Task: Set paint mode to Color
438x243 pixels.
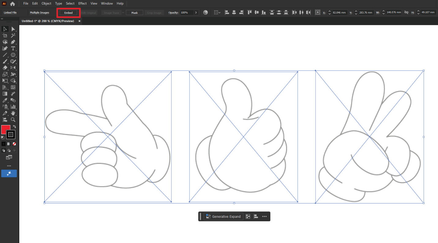Action: (4, 144)
